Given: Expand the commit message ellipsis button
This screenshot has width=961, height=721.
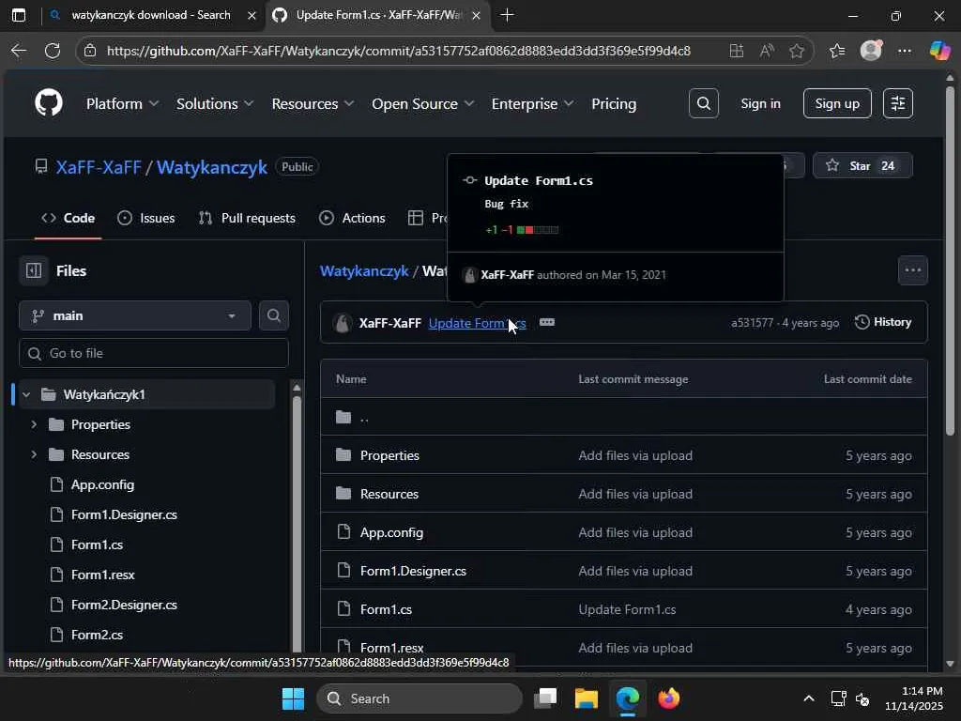Looking at the screenshot, I should pyautogui.click(x=547, y=323).
